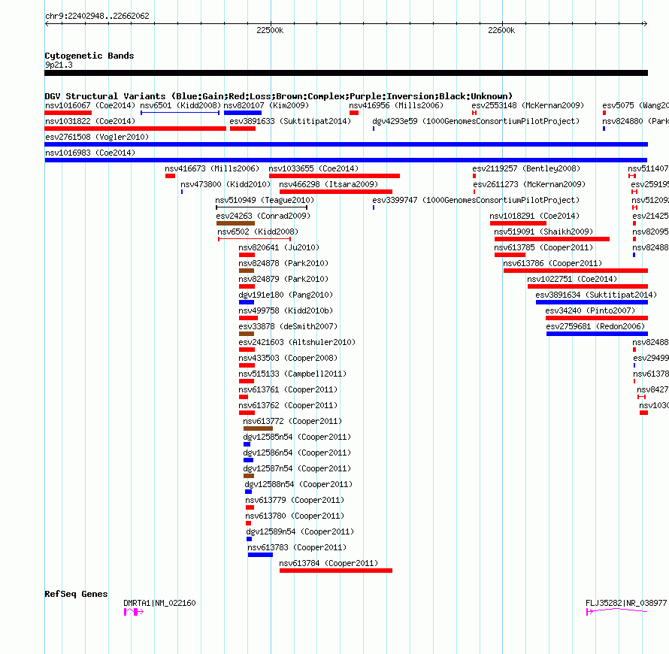Select nsv515133 (Campbell2011) label
This screenshot has height=654, width=669.
(292, 374)
